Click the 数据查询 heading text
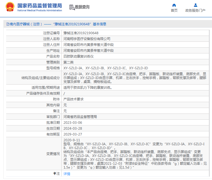The height and width of the screenshot is (180, 212). pos(82,7)
